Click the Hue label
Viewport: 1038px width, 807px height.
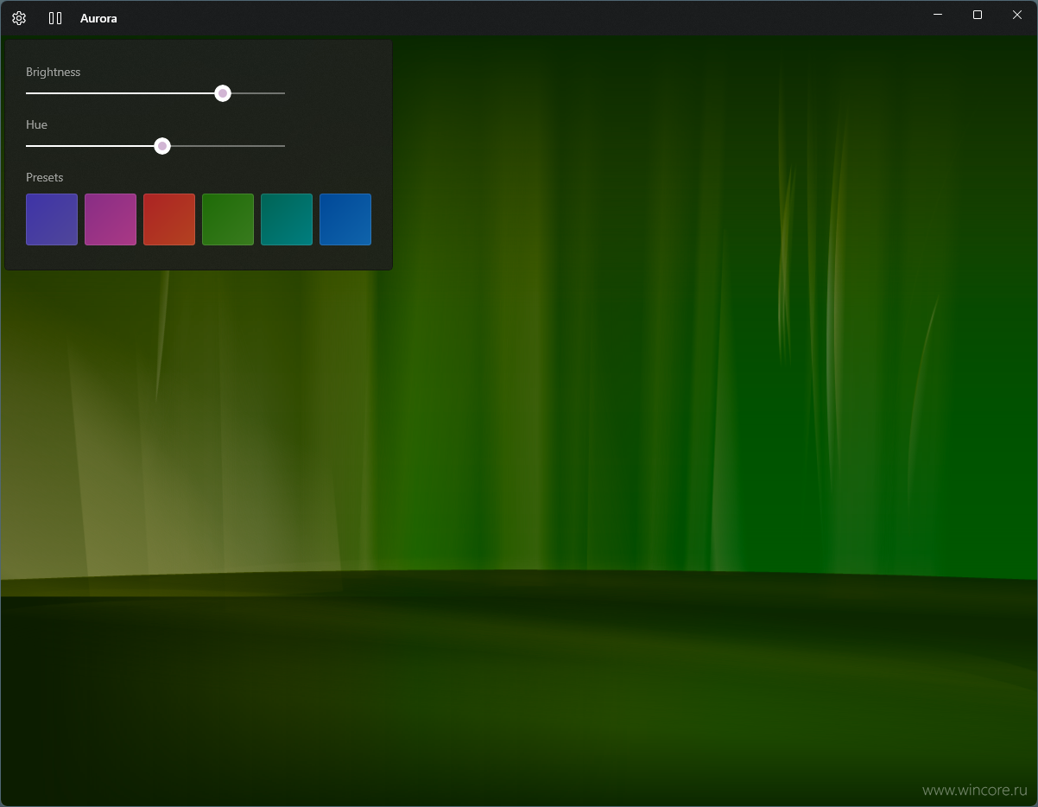pyautogui.click(x=36, y=124)
